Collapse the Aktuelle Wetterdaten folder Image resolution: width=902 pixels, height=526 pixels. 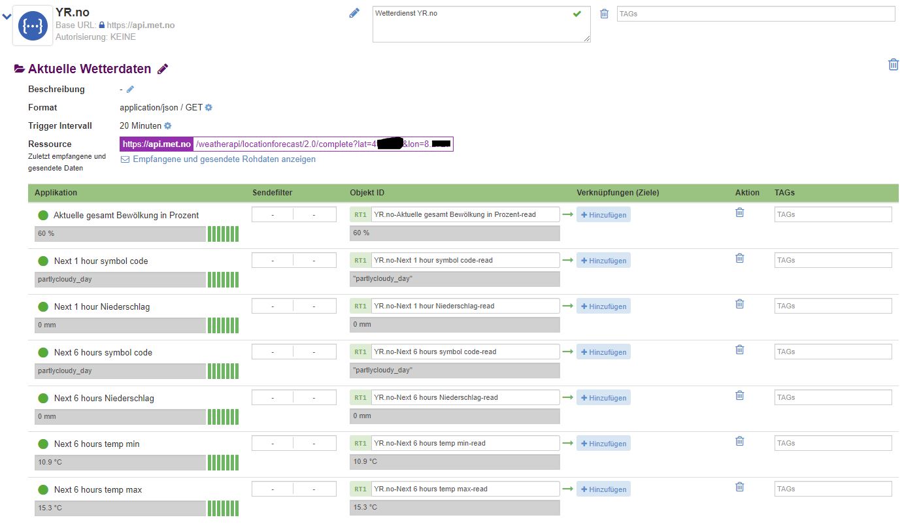pyautogui.click(x=20, y=69)
